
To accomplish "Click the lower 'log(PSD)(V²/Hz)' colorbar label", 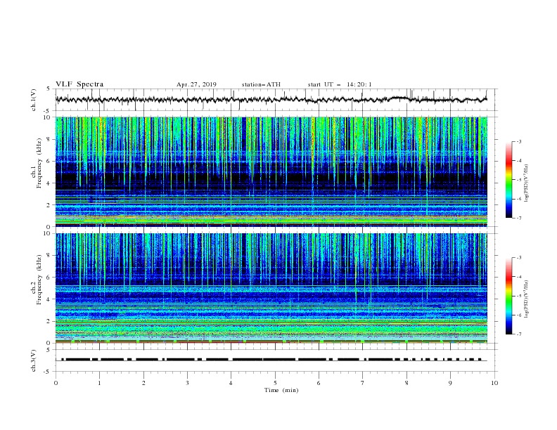I will 526,299.
